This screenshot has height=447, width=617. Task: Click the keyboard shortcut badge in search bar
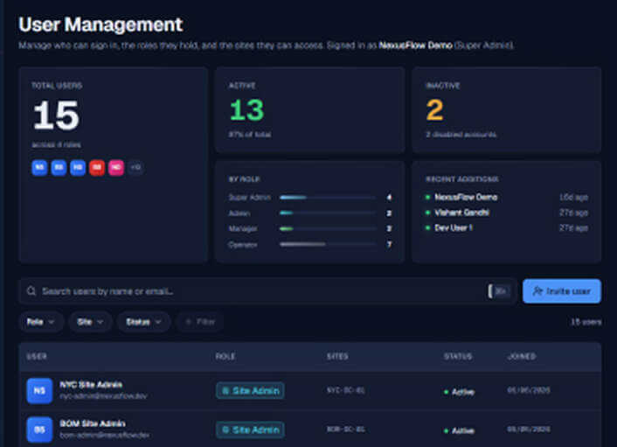[x=500, y=291]
